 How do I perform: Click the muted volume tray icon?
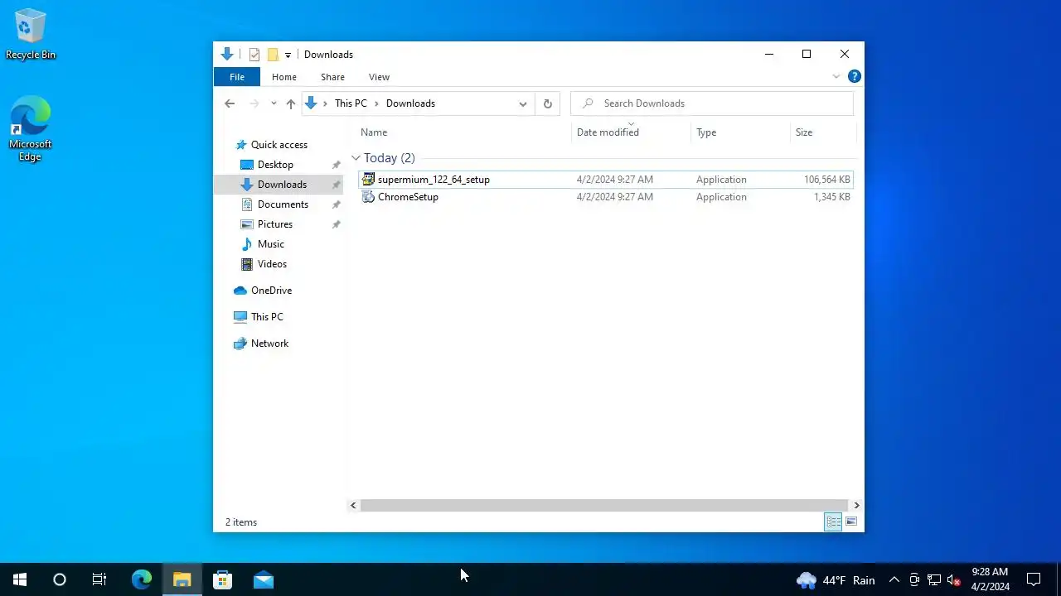pyautogui.click(x=953, y=580)
